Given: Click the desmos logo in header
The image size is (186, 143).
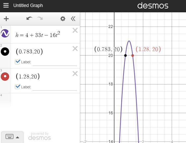Looking at the screenshot, I should click(153, 6).
